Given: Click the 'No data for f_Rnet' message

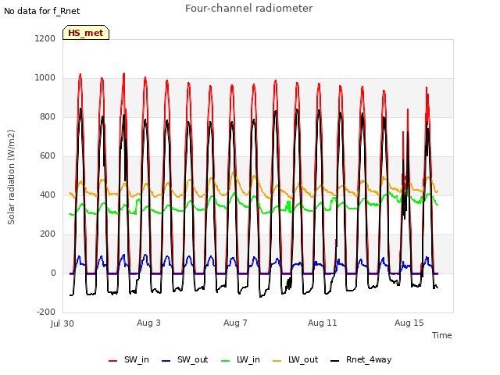Looking at the screenshot, I should 41,11.
